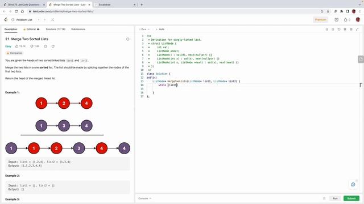The width and height of the screenshot is (364, 204).
Task: Run the code
Action: tap(335, 198)
